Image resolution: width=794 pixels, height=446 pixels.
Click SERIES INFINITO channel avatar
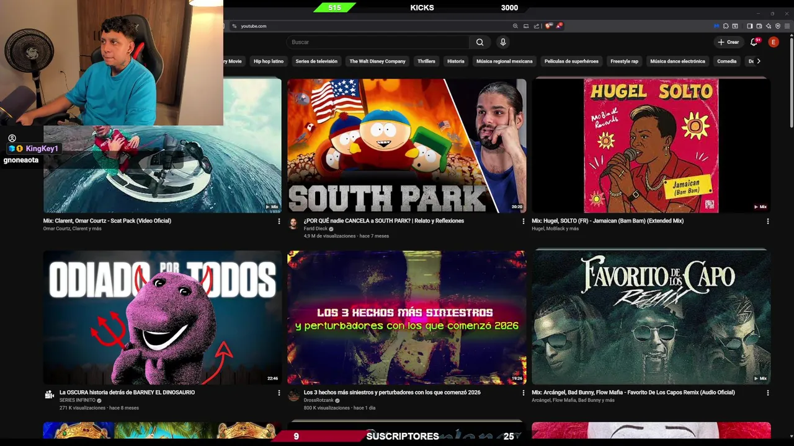point(49,395)
